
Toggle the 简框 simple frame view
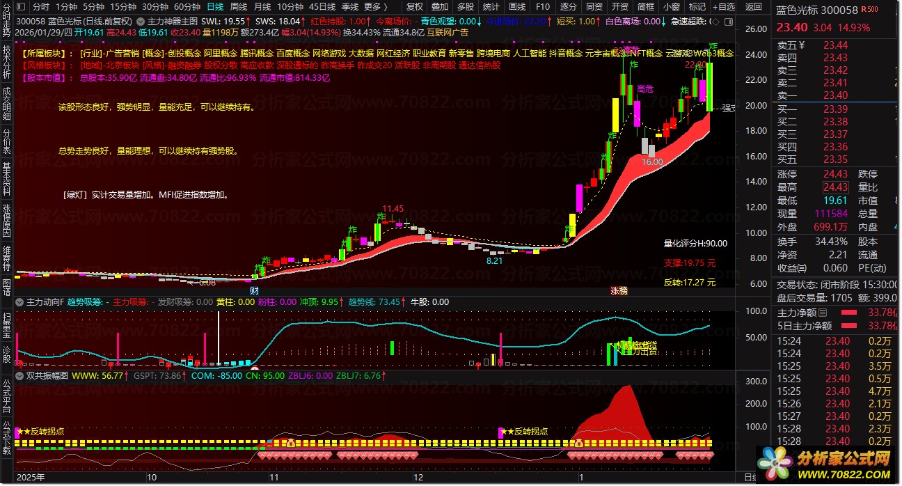(646, 6)
